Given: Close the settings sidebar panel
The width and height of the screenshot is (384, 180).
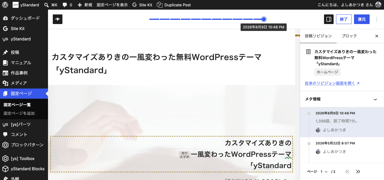Looking at the screenshot, I should click(377, 36).
